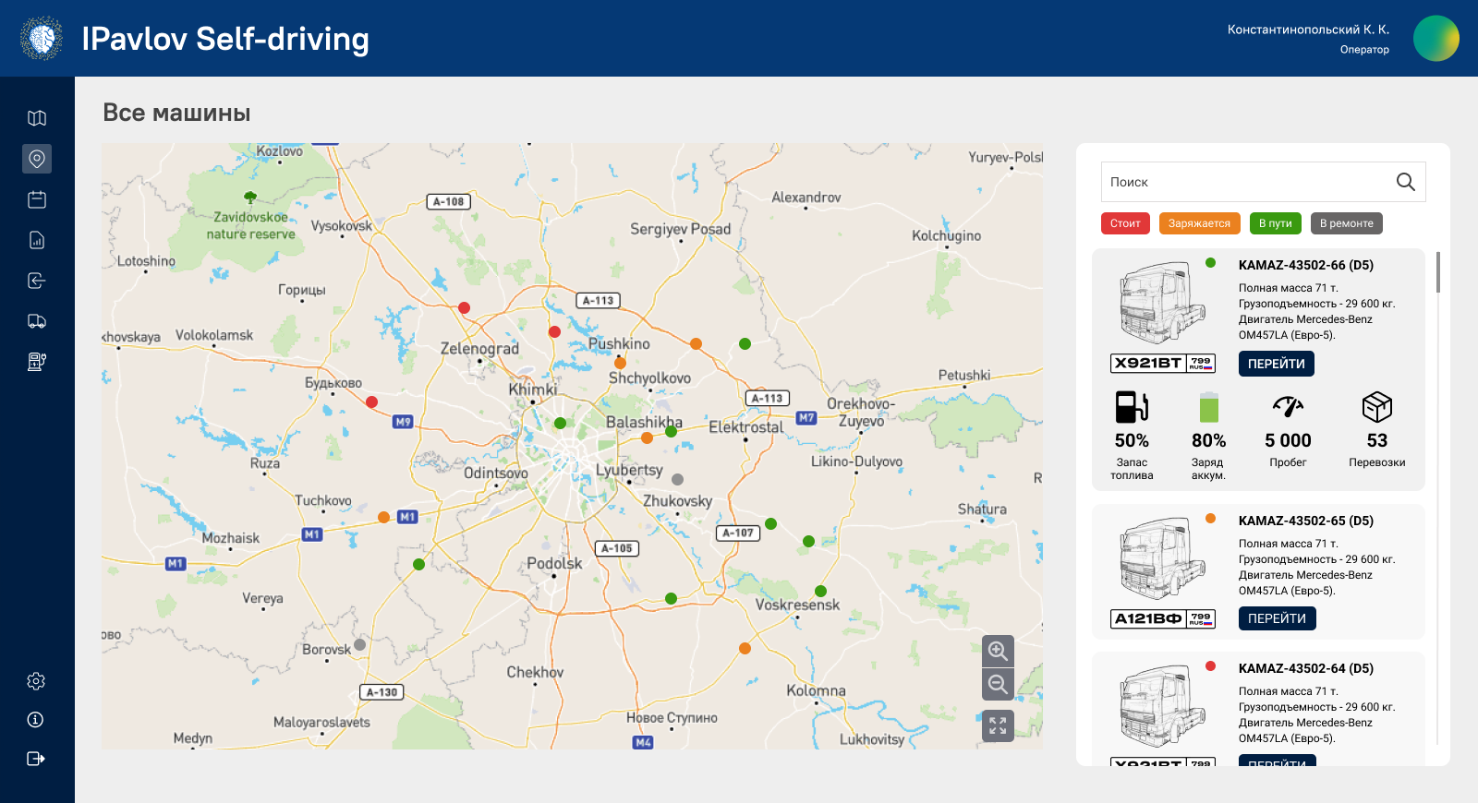Click the vehicle list scrollbar
This screenshot has height=803, width=1478.
tap(1438, 273)
